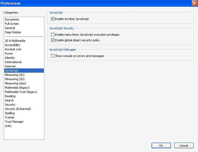Open the Internet preferences category

tap(10, 66)
